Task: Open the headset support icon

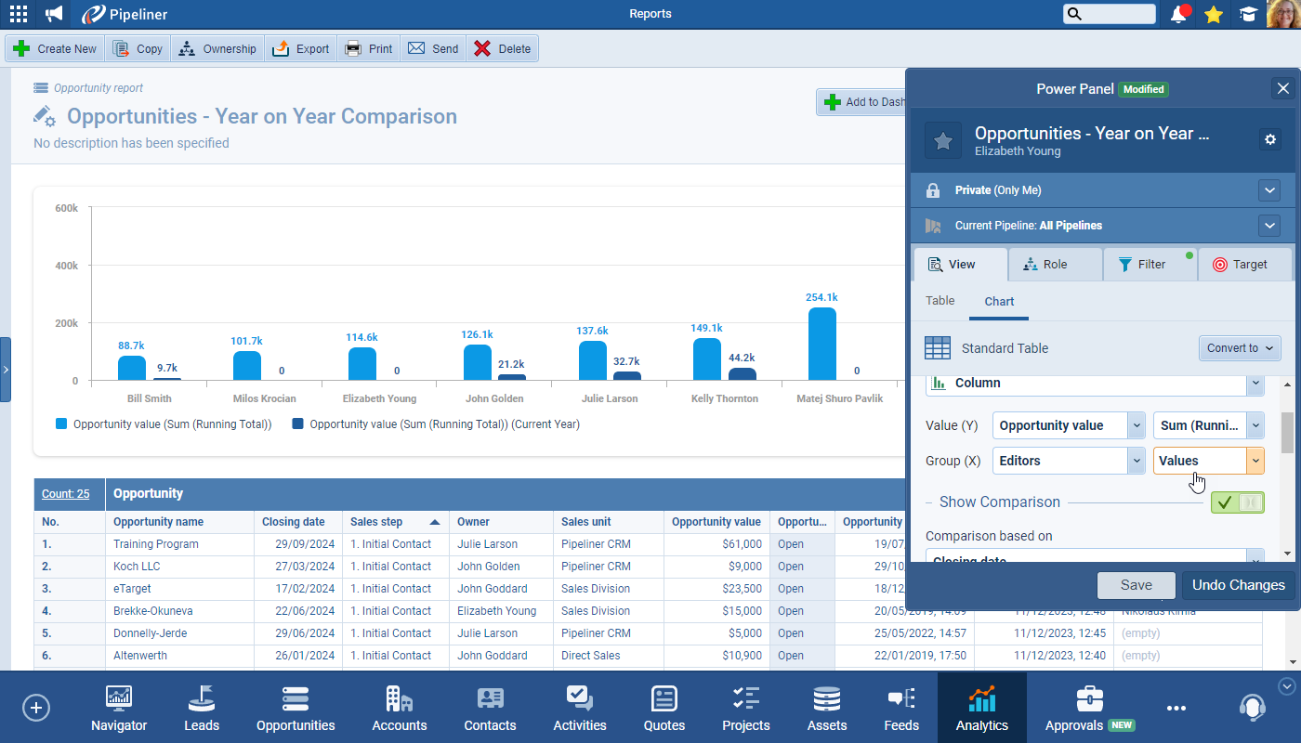Action: [x=1252, y=707]
